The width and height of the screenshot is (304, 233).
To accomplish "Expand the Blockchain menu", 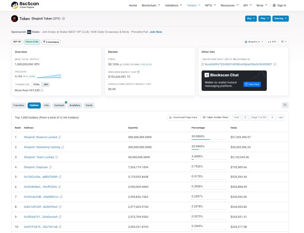I will pos(151,6).
